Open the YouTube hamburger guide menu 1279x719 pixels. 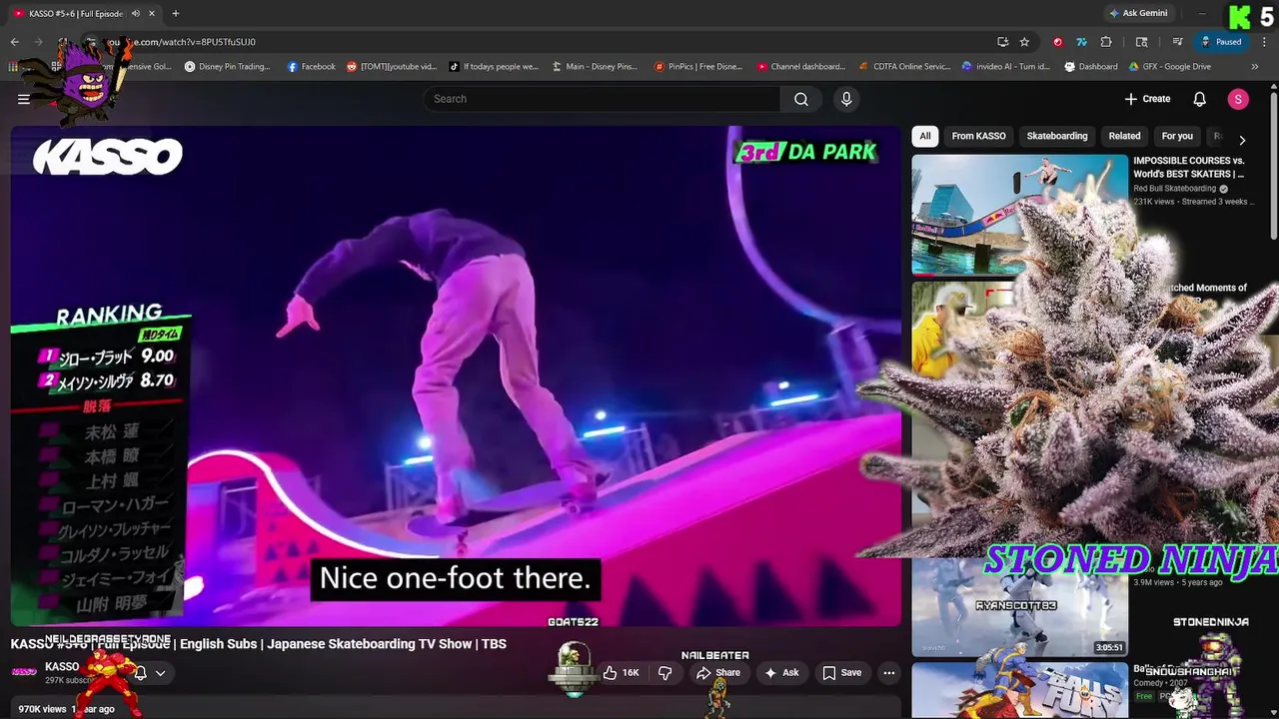(x=23, y=99)
